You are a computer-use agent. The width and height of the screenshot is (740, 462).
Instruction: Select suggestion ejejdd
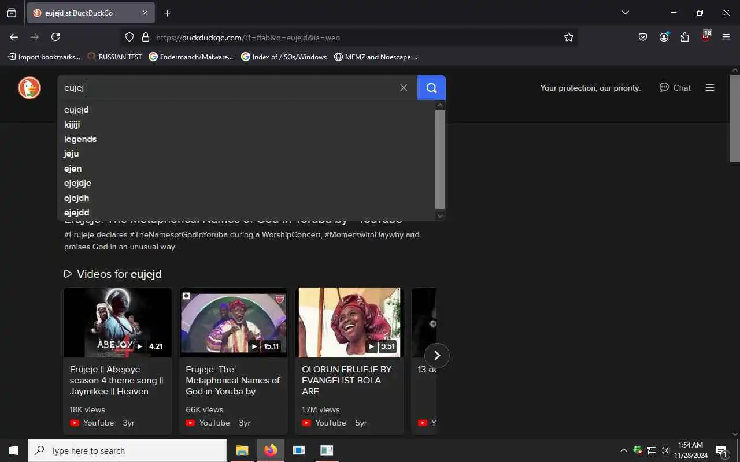click(247, 213)
